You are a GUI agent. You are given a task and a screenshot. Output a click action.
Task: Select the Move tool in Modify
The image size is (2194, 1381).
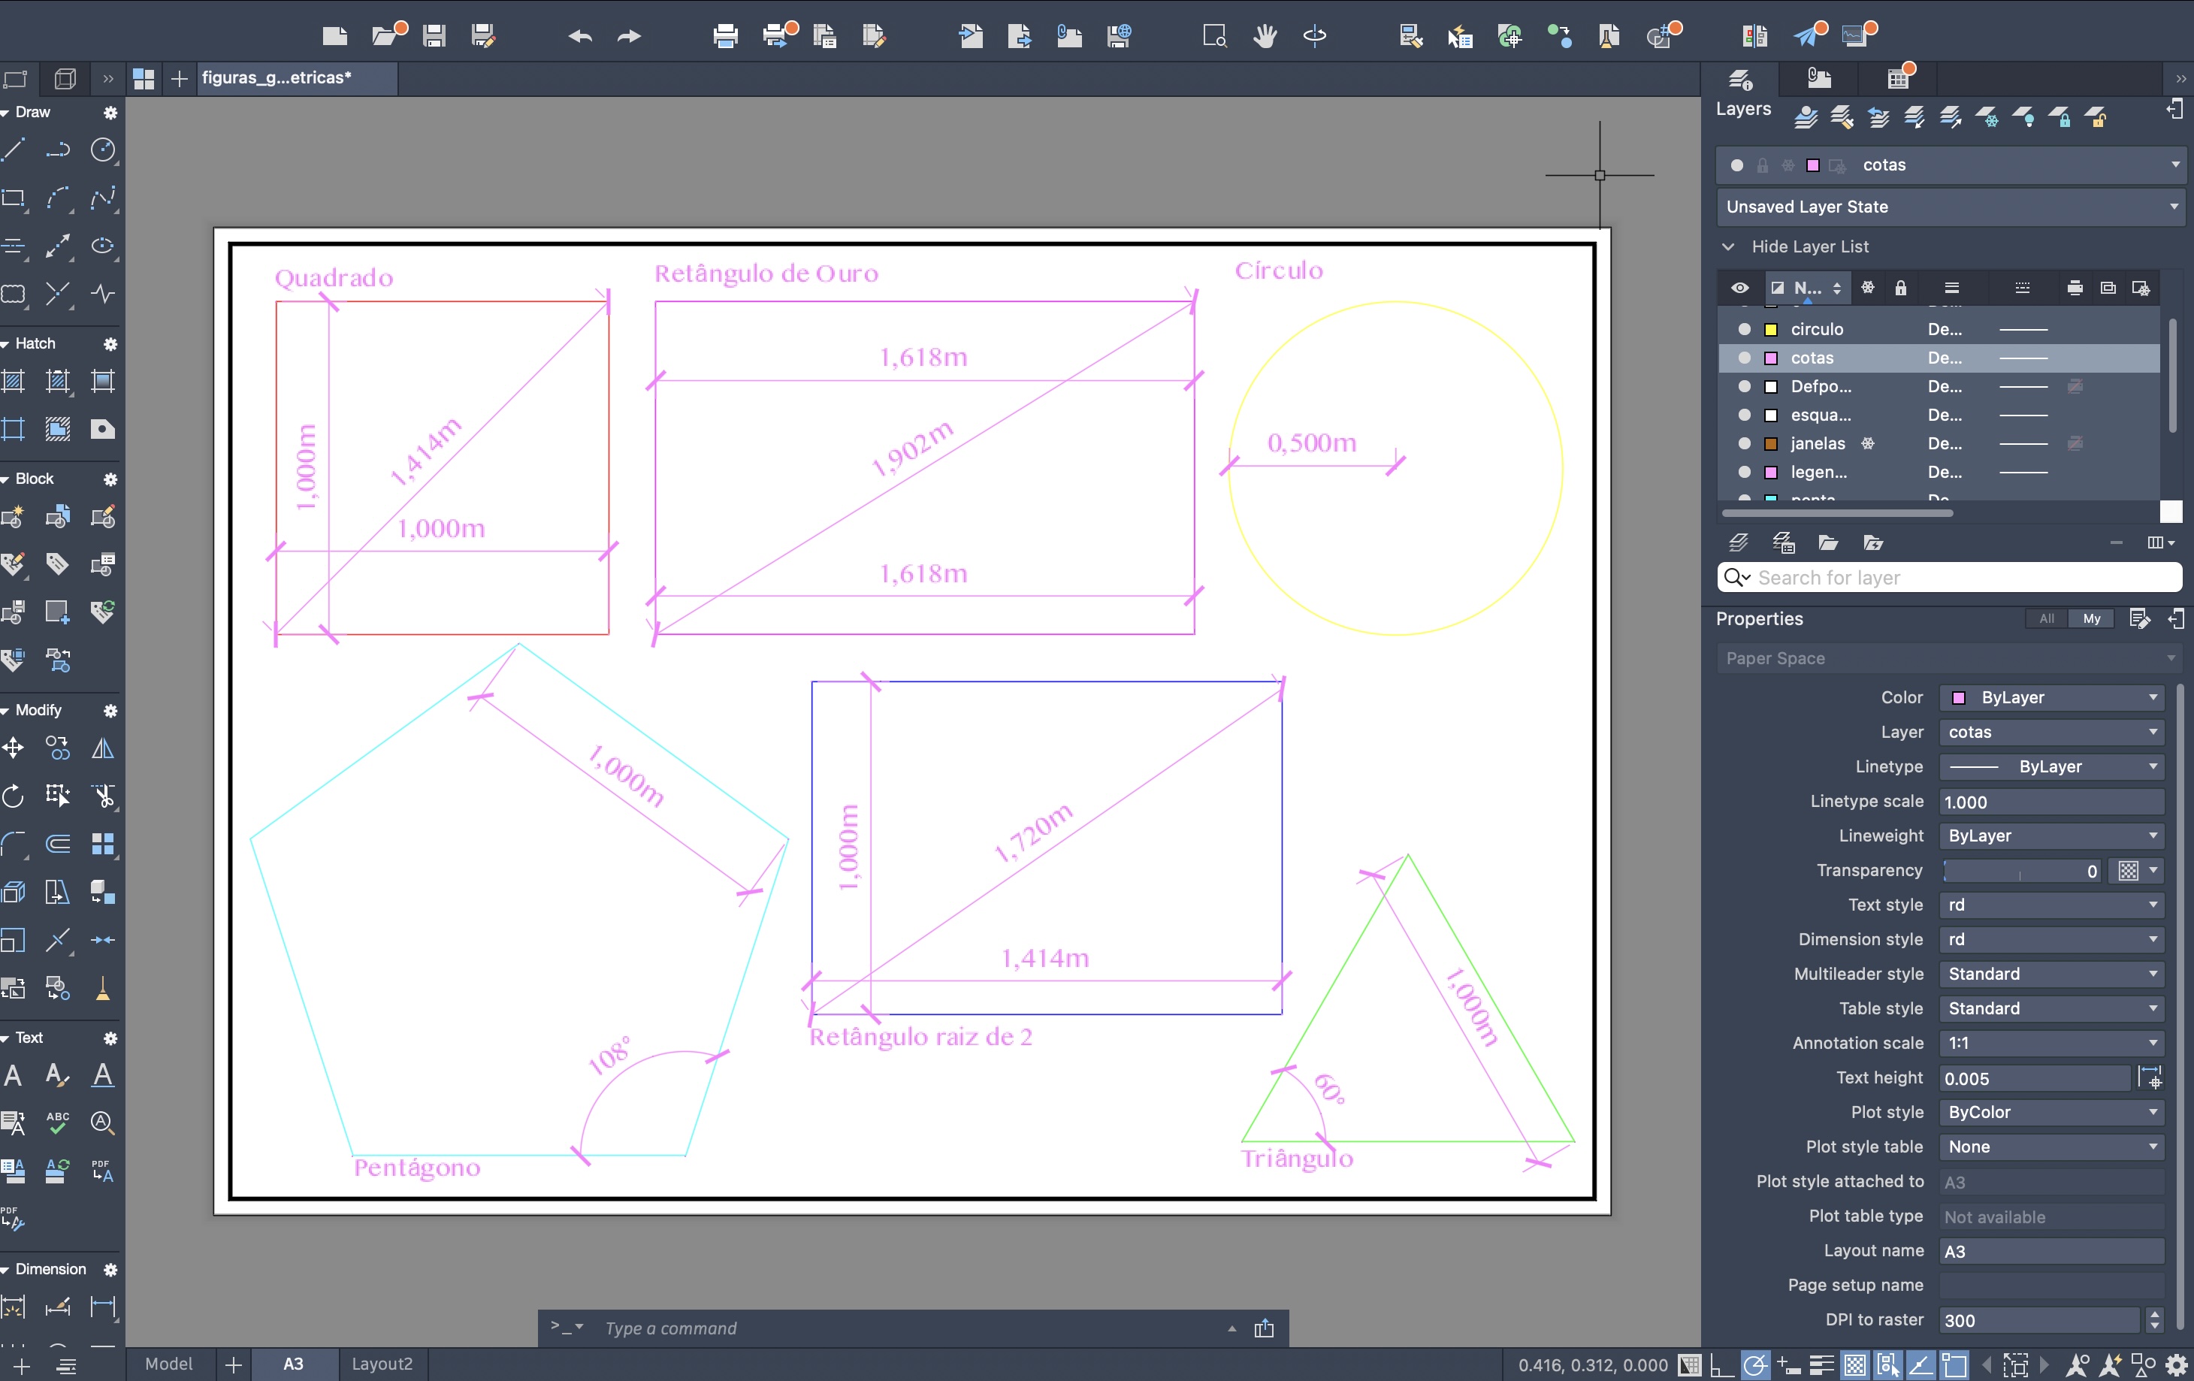[x=13, y=749]
